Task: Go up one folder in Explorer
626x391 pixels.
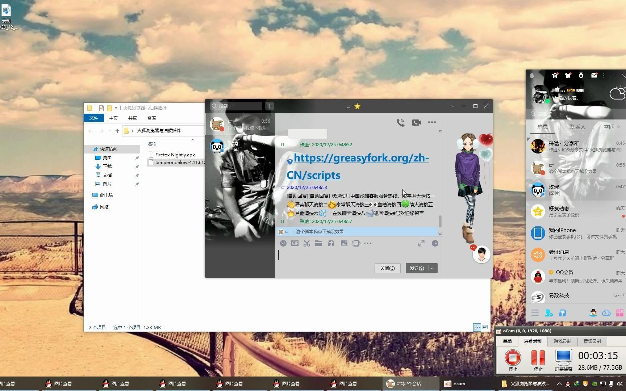Action: (x=117, y=131)
